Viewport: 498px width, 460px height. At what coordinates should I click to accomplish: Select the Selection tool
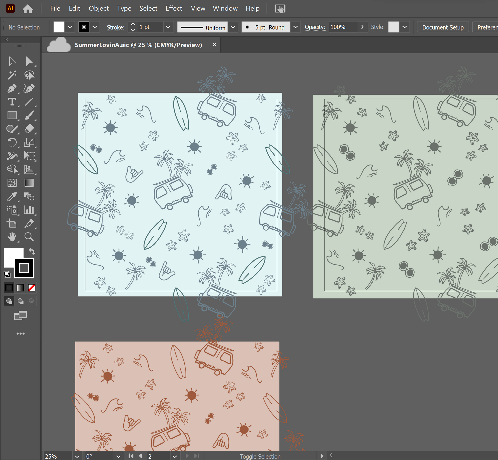[x=12, y=61]
